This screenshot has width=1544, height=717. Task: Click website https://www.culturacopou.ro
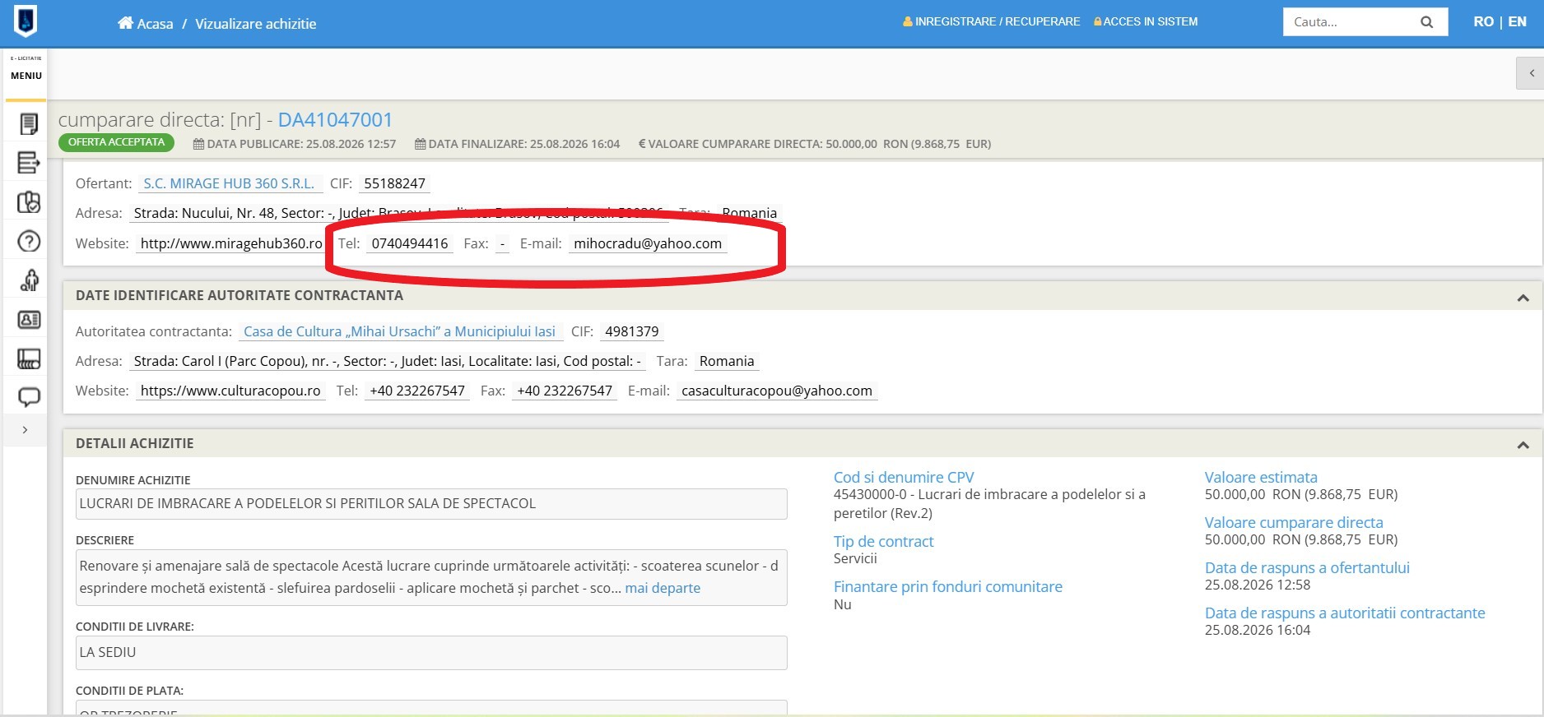tap(230, 391)
